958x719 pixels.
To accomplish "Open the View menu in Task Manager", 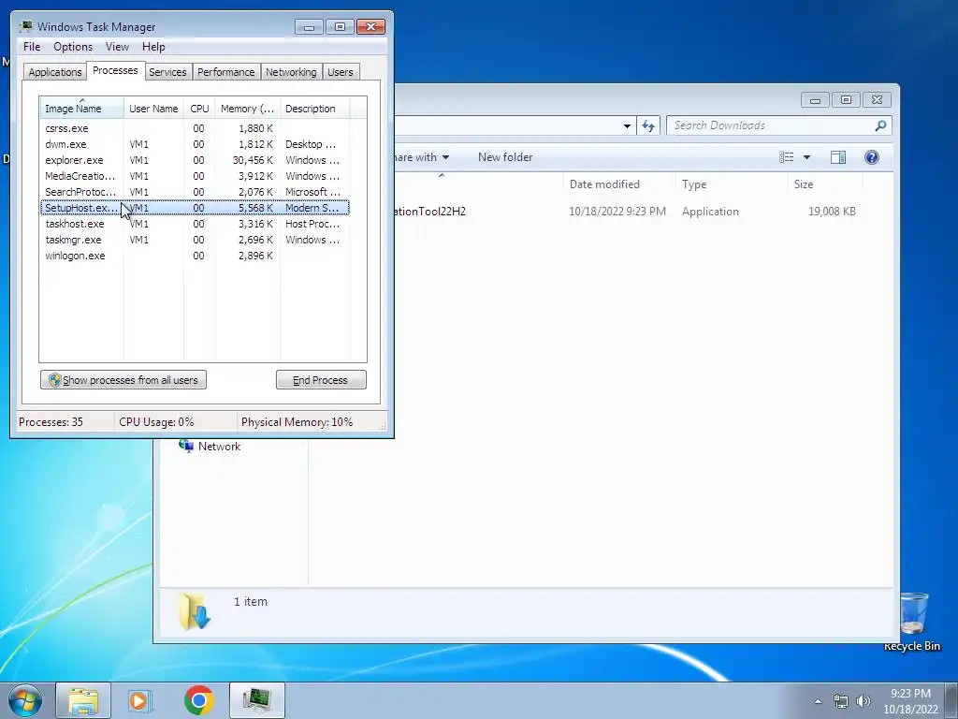I will coord(117,47).
